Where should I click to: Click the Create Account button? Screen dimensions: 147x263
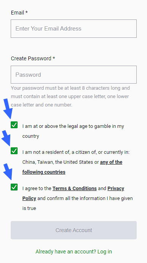tap(74, 230)
